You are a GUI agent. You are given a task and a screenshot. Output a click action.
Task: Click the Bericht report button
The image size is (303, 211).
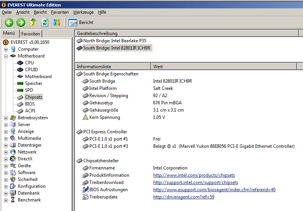(x=81, y=22)
